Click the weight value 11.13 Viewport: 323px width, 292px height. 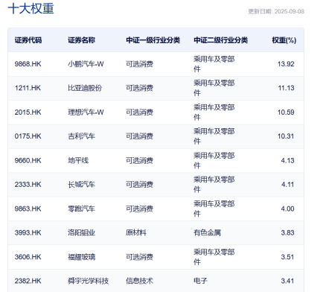pyautogui.click(x=286, y=88)
